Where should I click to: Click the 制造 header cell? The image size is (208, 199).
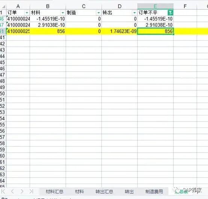click(84, 13)
